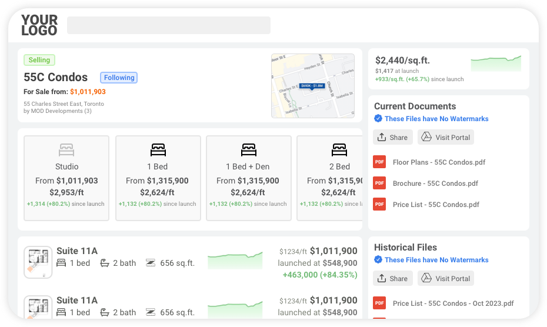Select the 2 Bed unit type card
The height and width of the screenshot is (327, 547).
tap(329, 178)
